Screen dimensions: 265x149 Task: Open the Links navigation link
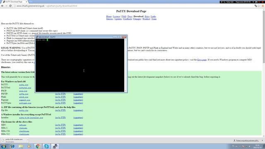coord(153,17)
